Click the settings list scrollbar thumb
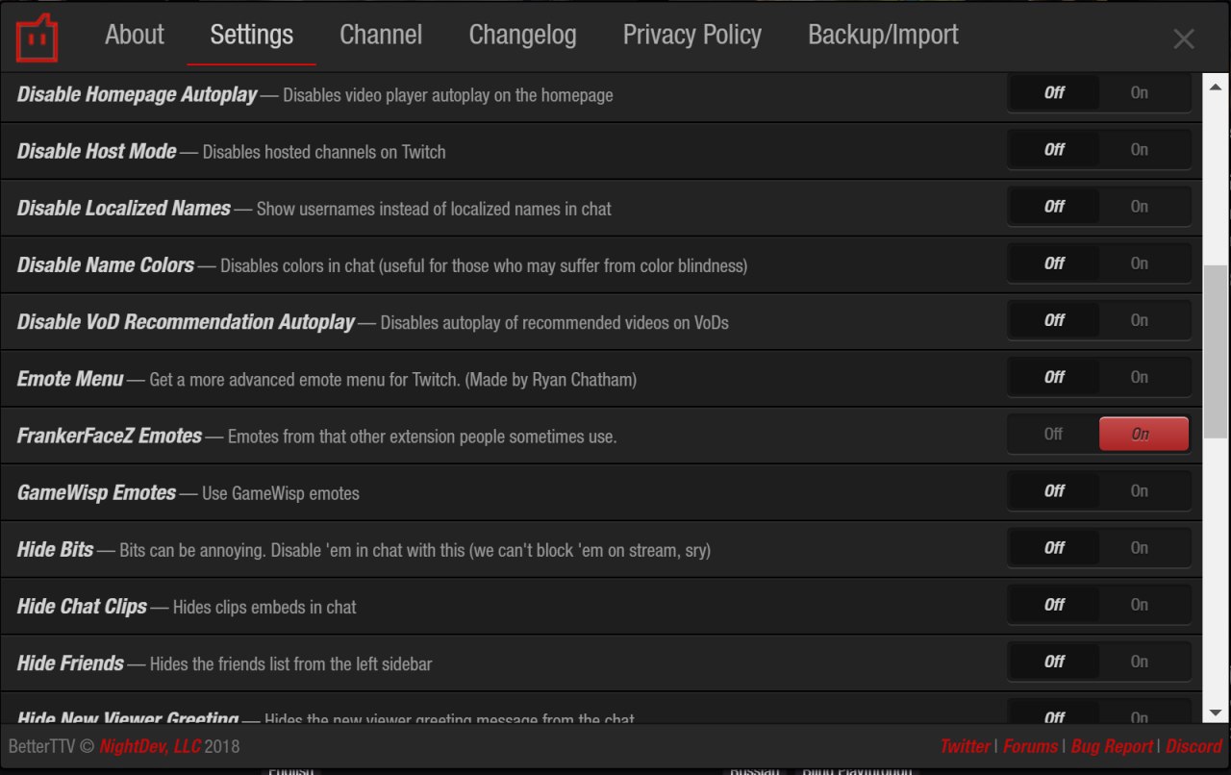 (1216, 352)
